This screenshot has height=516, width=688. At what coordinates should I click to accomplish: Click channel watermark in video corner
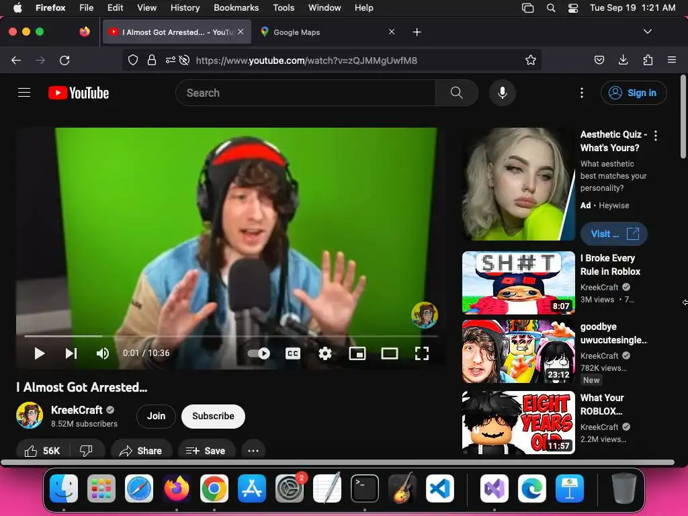point(425,314)
